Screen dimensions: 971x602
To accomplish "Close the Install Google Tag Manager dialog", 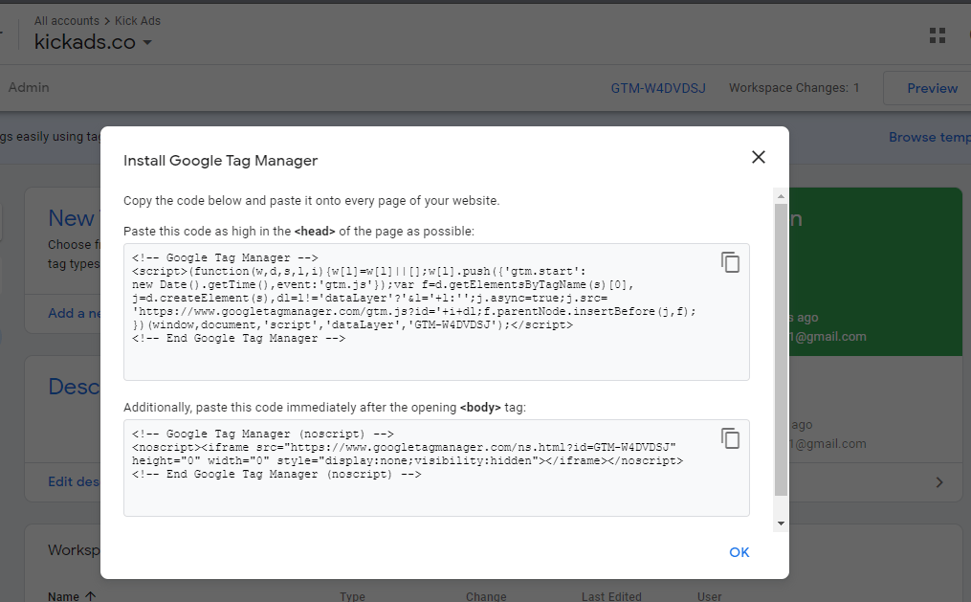I will click(758, 157).
